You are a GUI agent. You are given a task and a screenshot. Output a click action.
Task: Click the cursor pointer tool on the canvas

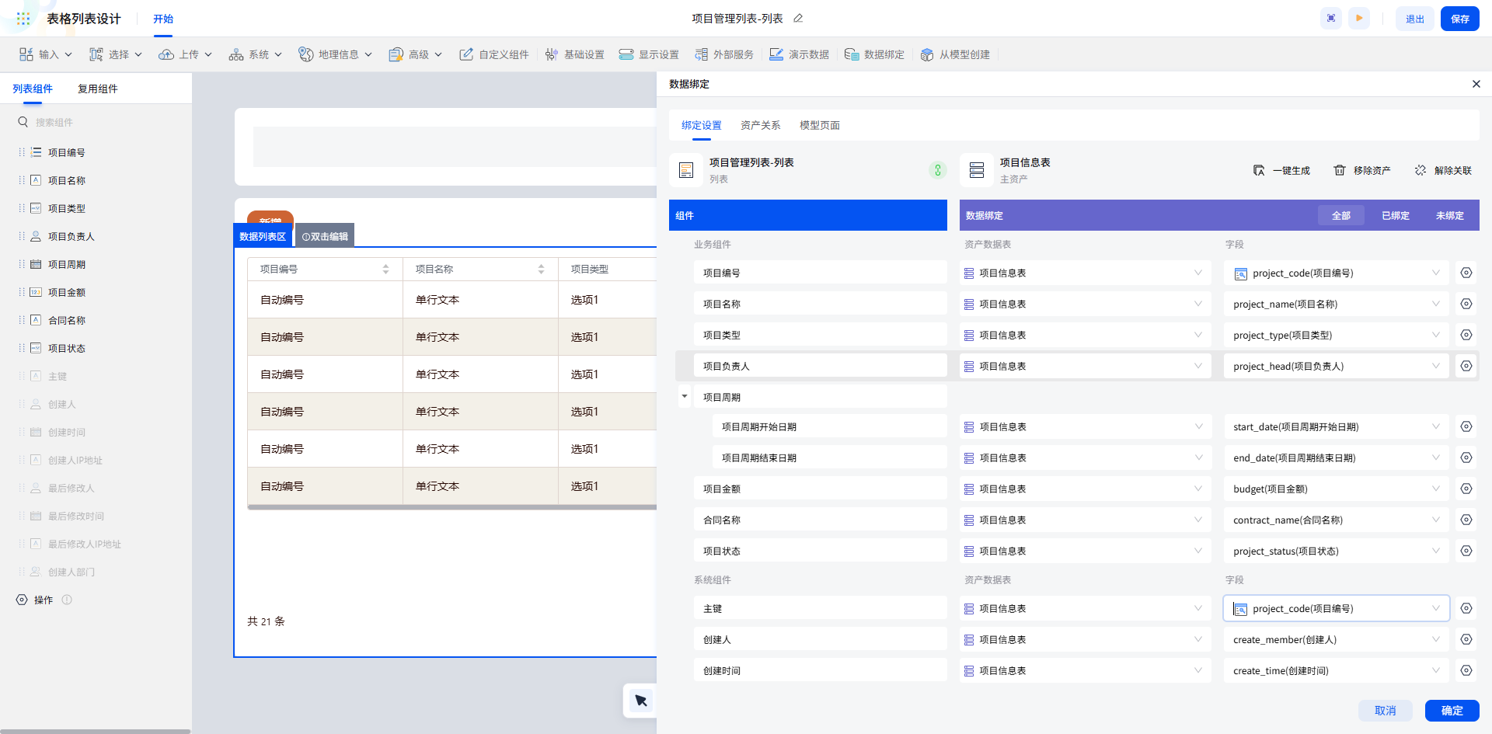pos(641,701)
